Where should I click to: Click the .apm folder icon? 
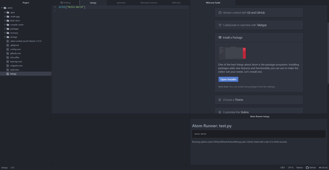8,12
